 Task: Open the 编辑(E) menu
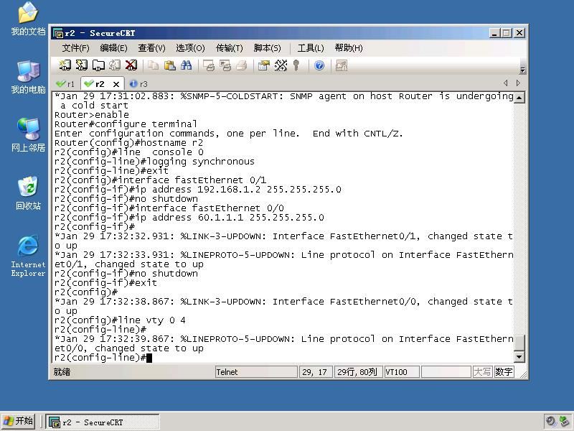click(x=113, y=48)
